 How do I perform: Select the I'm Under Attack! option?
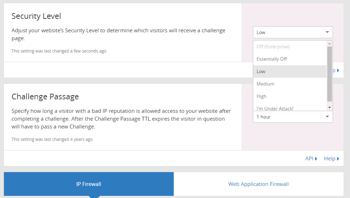click(275, 108)
